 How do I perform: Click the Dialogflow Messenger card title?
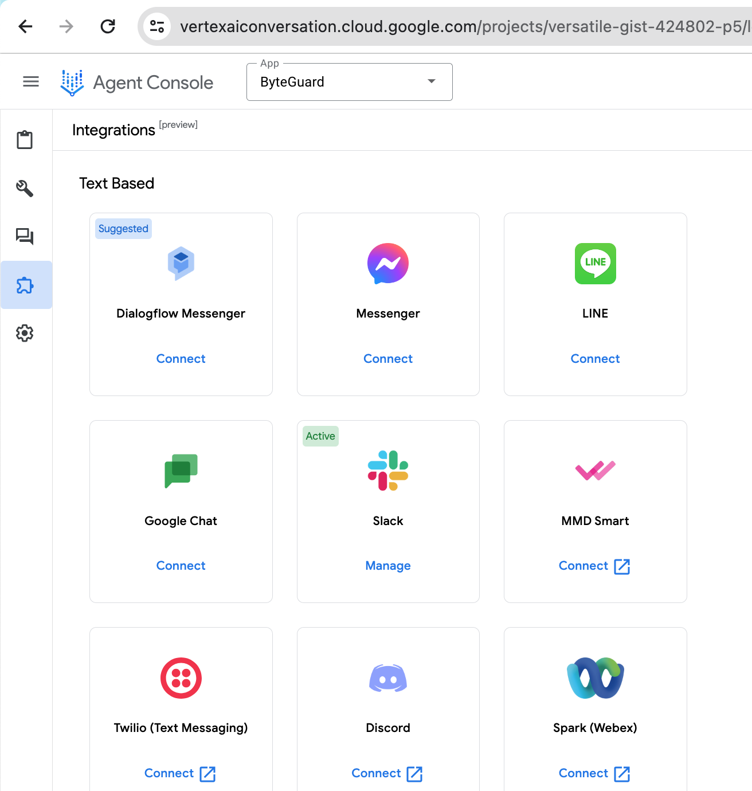coord(181,314)
